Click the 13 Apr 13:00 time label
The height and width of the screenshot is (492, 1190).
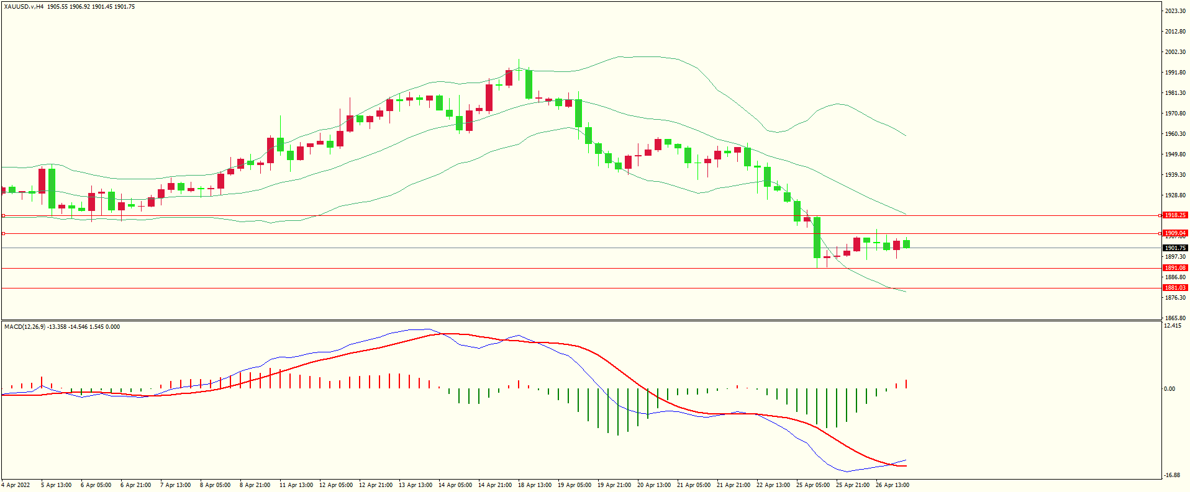pyautogui.click(x=415, y=485)
